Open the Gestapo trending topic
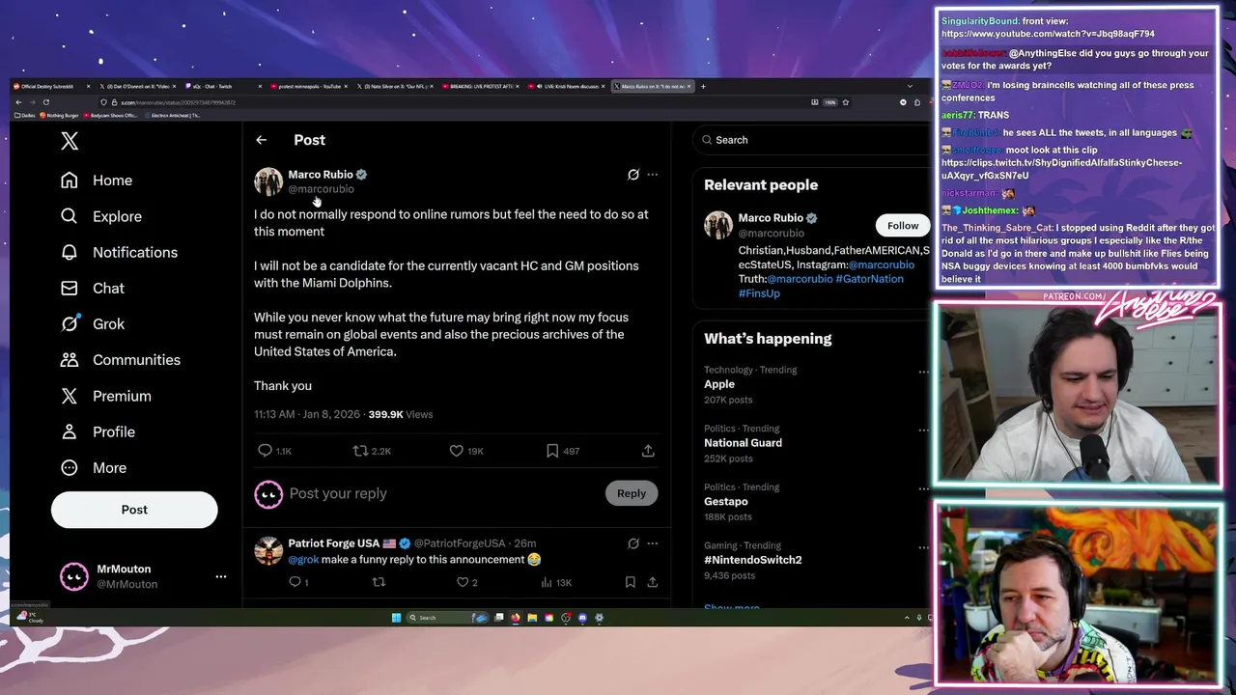 [x=726, y=501]
